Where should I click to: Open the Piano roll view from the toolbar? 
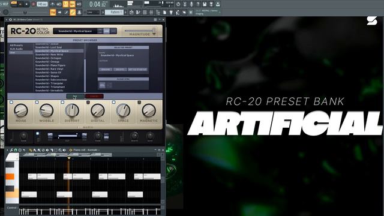[x=138, y=12]
